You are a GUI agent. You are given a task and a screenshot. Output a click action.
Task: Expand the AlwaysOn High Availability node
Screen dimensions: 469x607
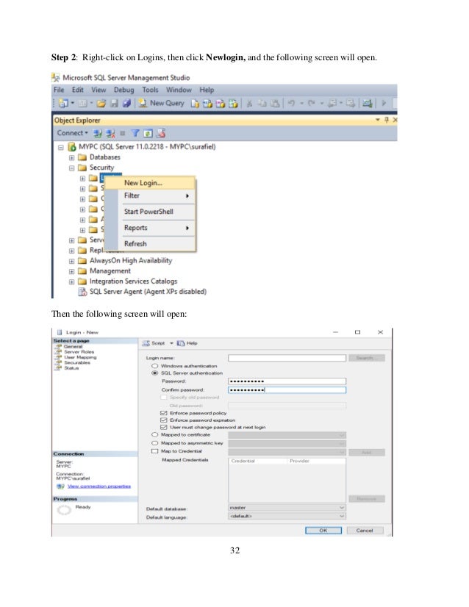point(71,262)
